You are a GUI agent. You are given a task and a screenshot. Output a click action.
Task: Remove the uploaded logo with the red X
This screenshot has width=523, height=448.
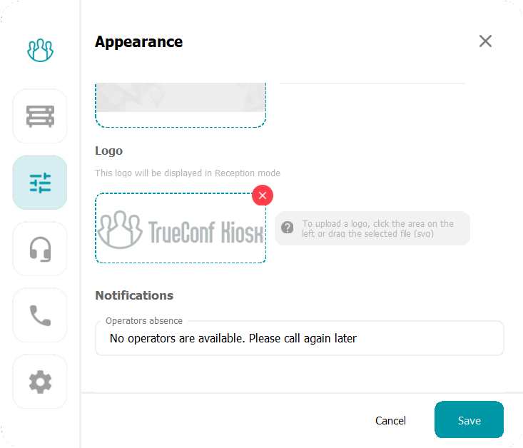pyautogui.click(x=263, y=195)
